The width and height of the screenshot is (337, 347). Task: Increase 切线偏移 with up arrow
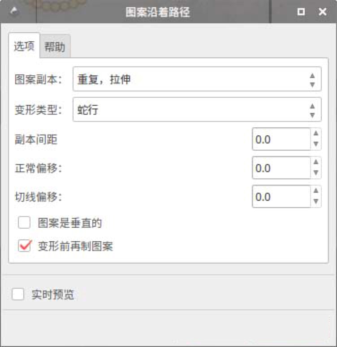[316, 191]
